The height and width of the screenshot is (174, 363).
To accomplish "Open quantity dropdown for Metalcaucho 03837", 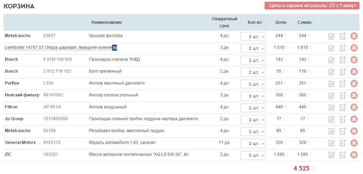I will click(253, 37).
